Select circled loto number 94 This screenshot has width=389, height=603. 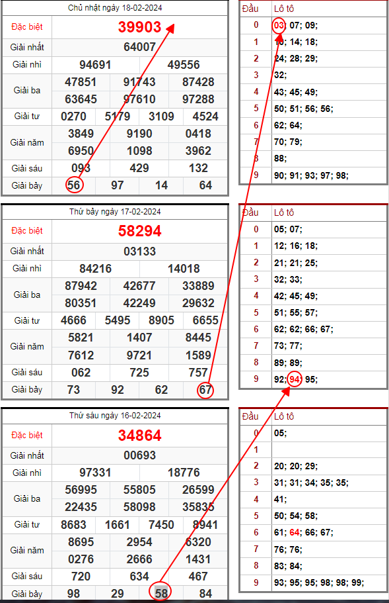point(295,379)
